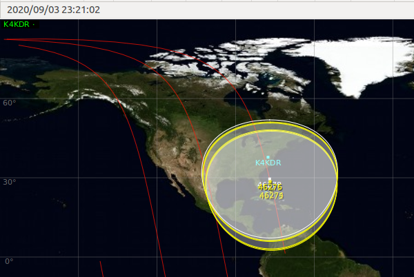Select satellite label 46274 on the map
Screen dimensions: 414x277
pyautogui.click(x=271, y=196)
